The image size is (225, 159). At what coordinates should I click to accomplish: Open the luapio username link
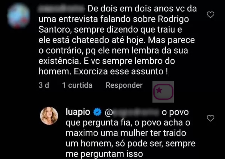tap(78, 112)
